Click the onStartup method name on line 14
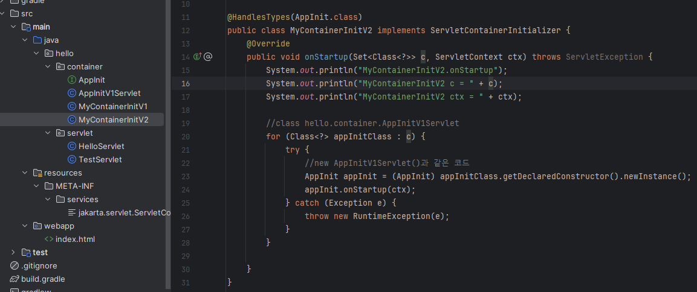This screenshot has height=292, width=697. point(326,57)
